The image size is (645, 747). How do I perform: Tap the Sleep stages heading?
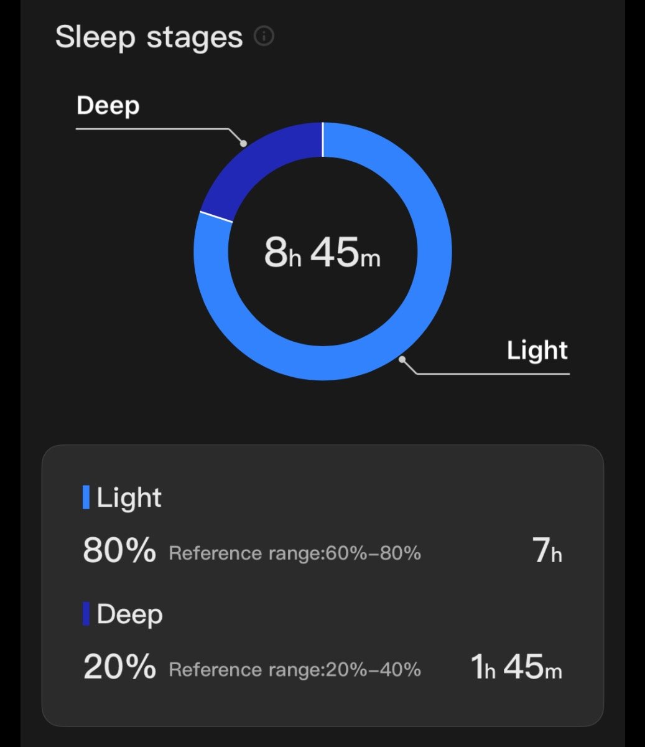tap(149, 37)
